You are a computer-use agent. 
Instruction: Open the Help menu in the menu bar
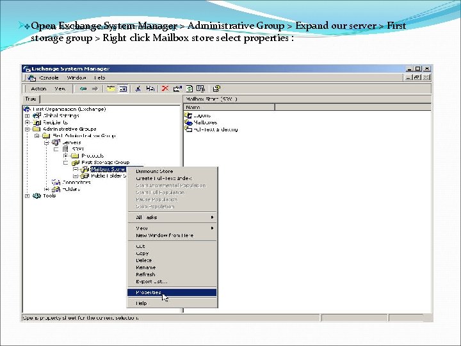point(100,78)
